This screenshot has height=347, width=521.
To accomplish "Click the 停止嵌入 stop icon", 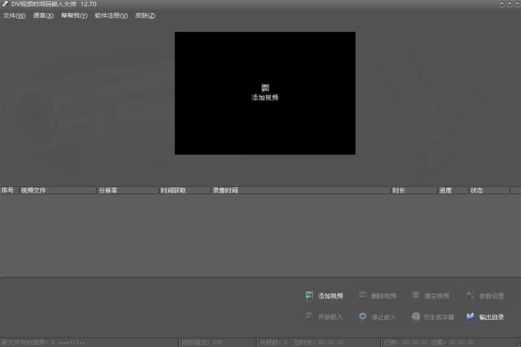I will 363,317.
